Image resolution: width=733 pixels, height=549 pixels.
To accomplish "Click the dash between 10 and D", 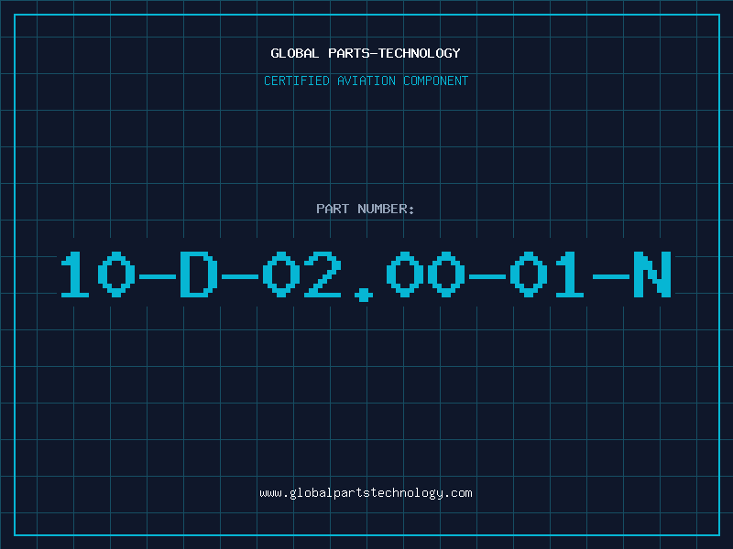I will pos(158,277).
